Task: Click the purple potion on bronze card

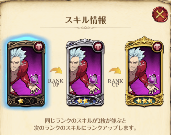Action: 34,80
